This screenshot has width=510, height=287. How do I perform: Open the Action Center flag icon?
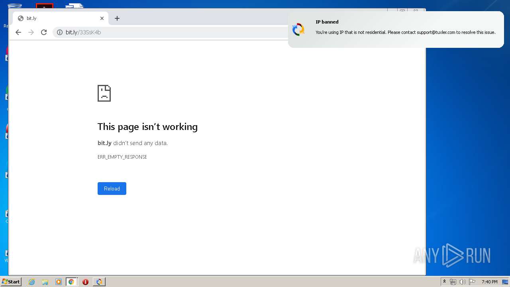pos(472,282)
